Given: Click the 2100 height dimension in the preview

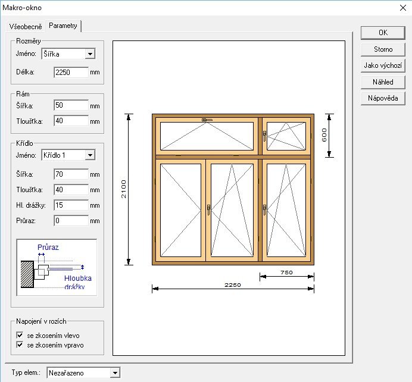Looking at the screenshot, I should coord(124,189).
